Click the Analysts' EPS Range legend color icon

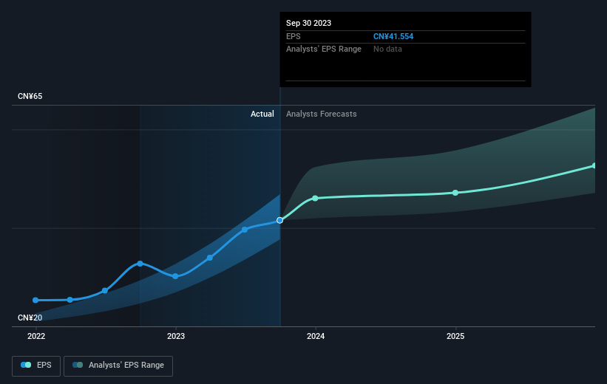pyautogui.click(x=78, y=365)
